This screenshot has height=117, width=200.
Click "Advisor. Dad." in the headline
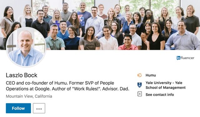click(x=116, y=89)
